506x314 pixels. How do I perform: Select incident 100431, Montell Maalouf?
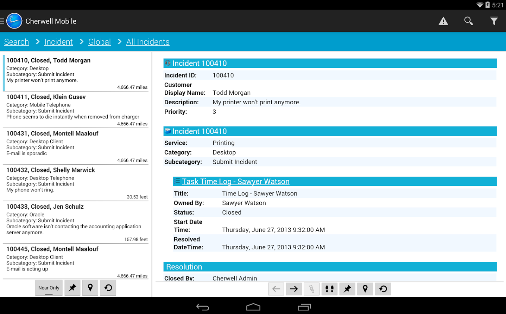pos(76,146)
